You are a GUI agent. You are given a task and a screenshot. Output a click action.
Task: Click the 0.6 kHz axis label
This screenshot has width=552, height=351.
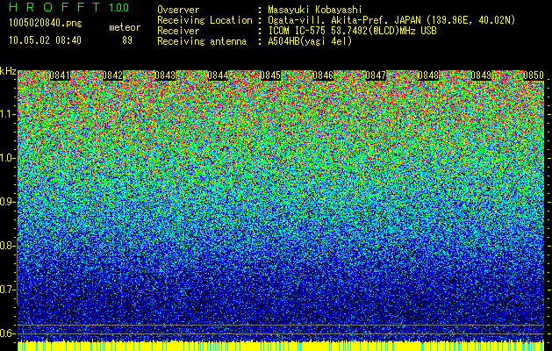point(8,333)
